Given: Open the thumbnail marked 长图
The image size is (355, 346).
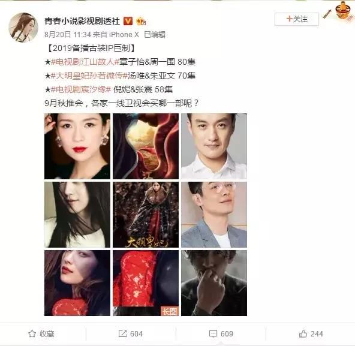Looking at the screenshot, I should [146, 283].
